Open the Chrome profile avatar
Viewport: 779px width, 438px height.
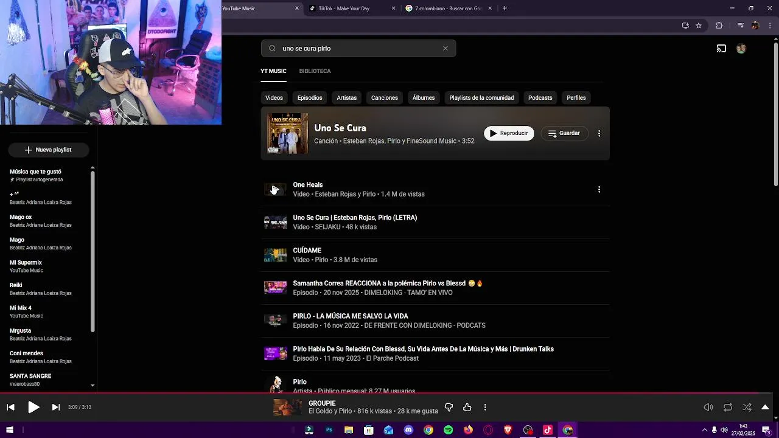(755, 26)
